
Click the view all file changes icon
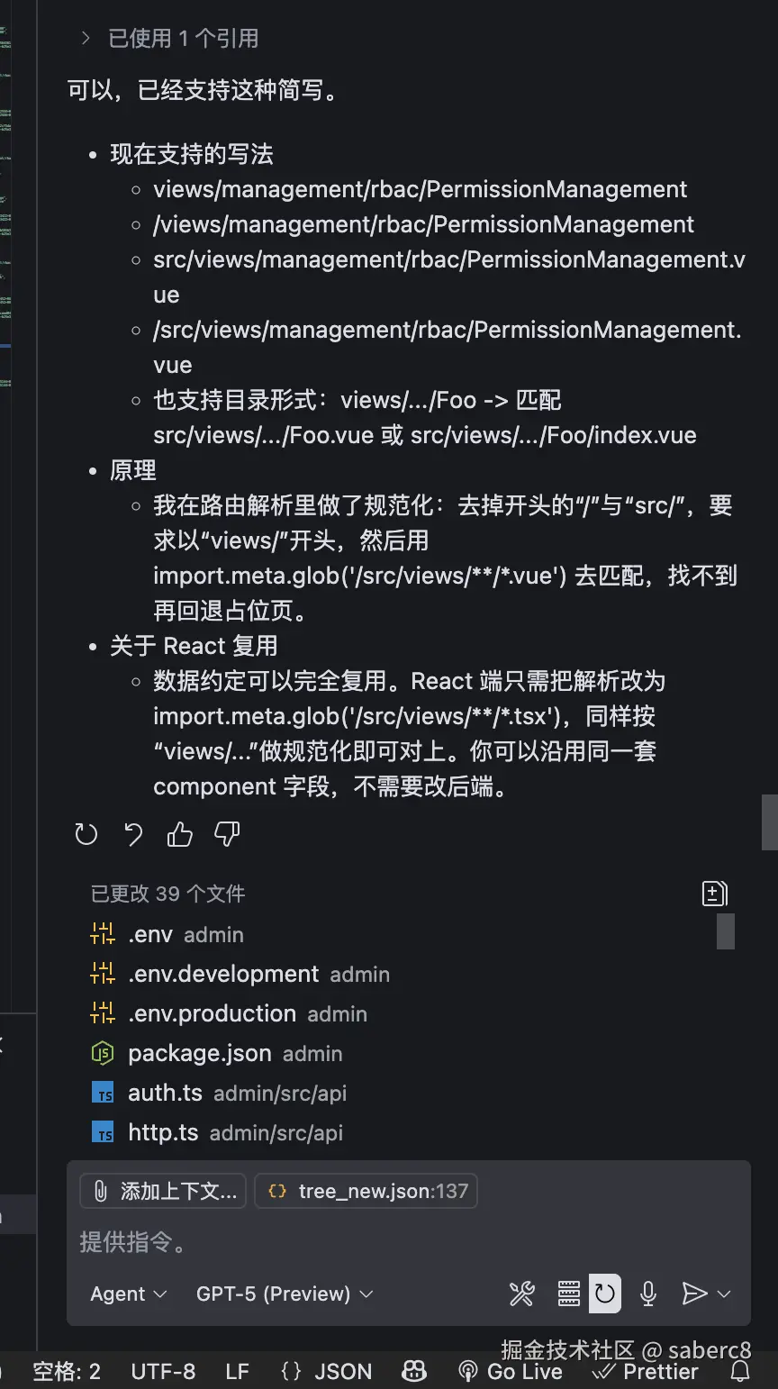tap(714, 894)
